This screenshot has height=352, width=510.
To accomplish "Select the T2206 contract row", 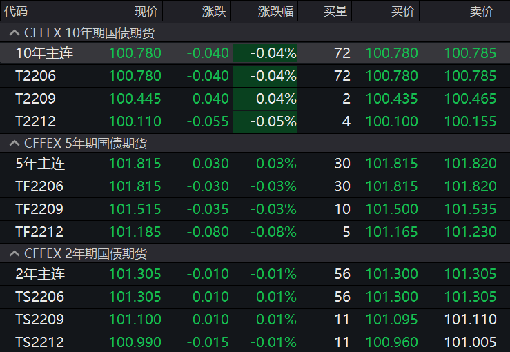I will coord(36,76).
